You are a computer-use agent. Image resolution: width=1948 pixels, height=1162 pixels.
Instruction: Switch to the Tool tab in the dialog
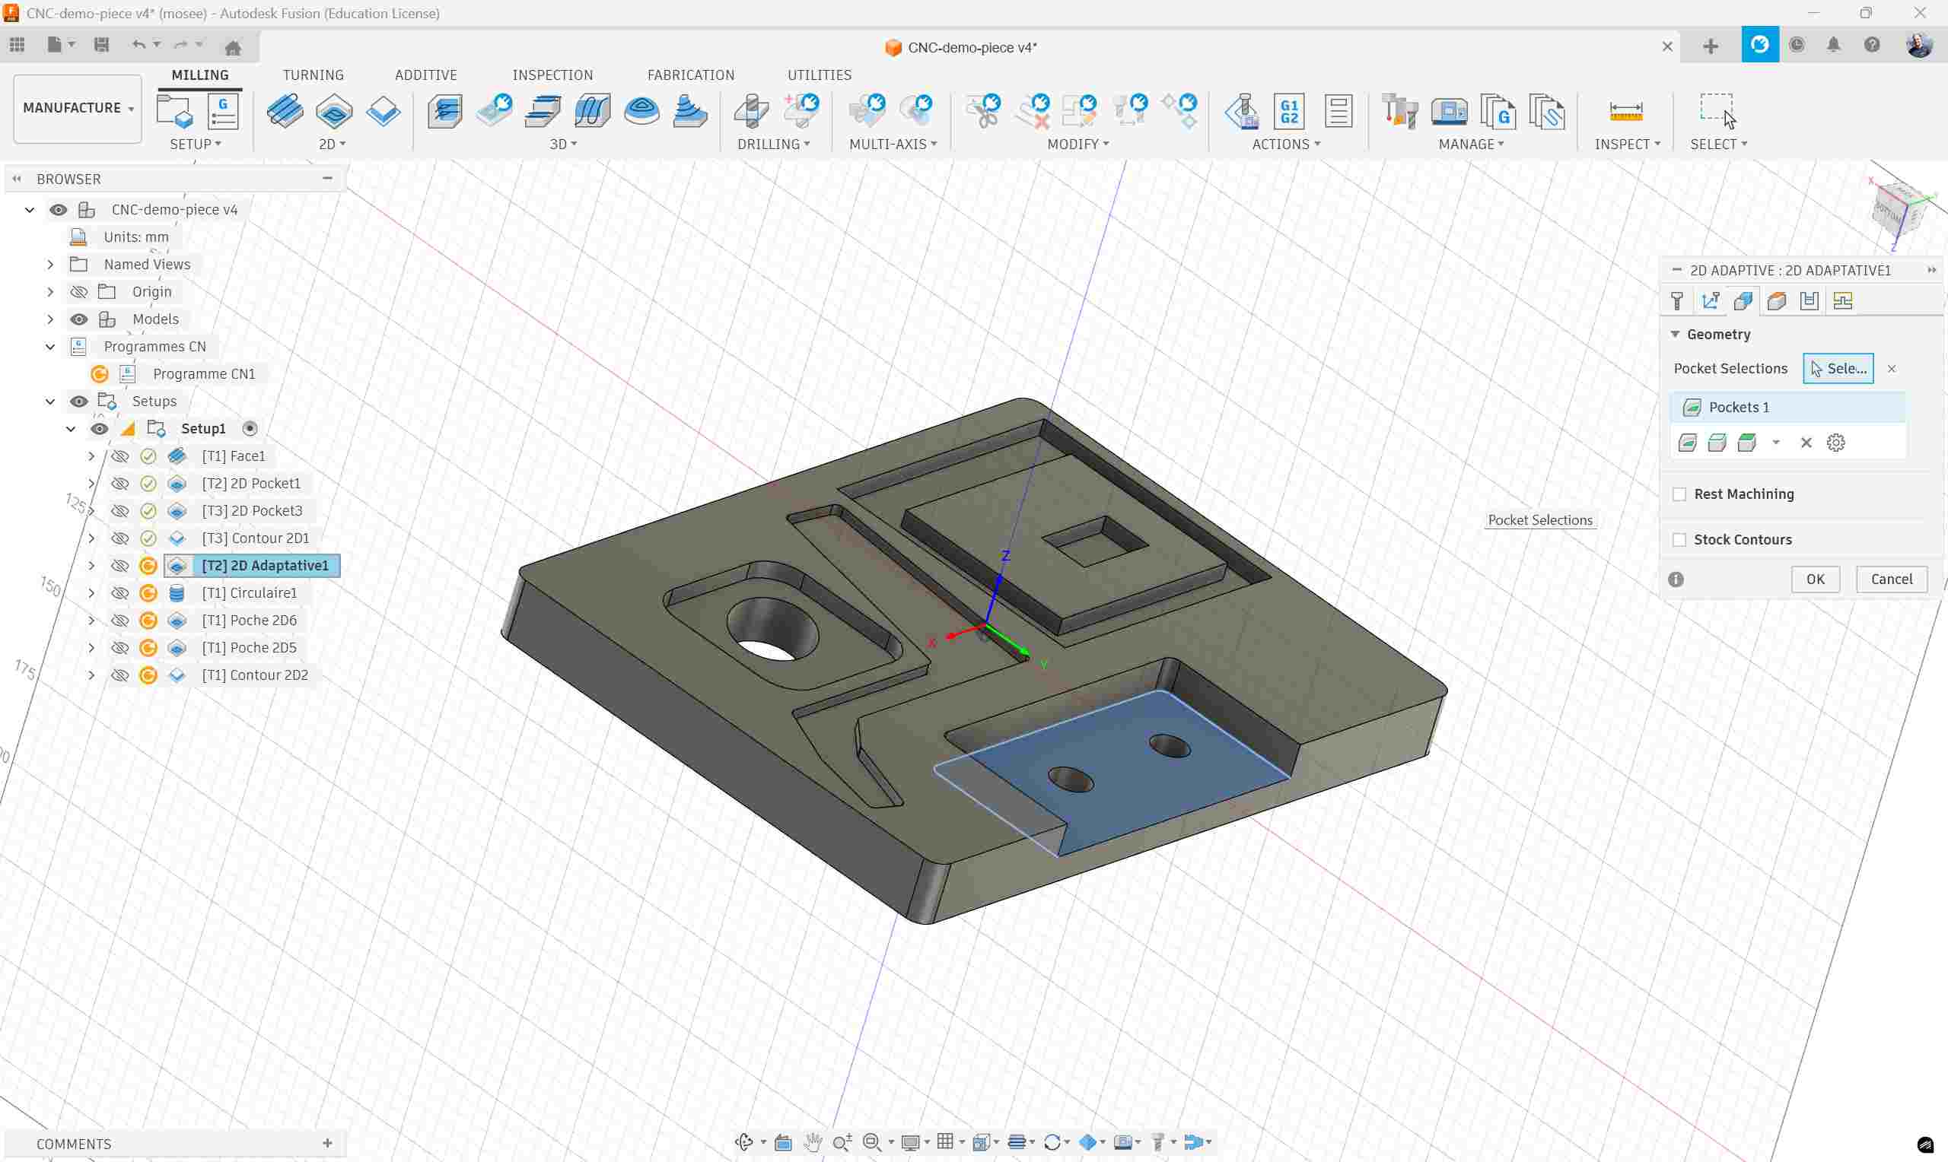pyautogui.click(x=1677, y=300)
